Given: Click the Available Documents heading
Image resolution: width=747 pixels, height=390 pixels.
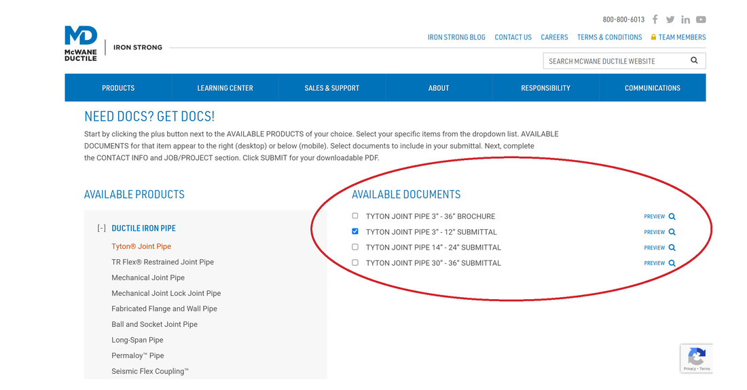Looking at the screenshot, I should click(406, 195).
